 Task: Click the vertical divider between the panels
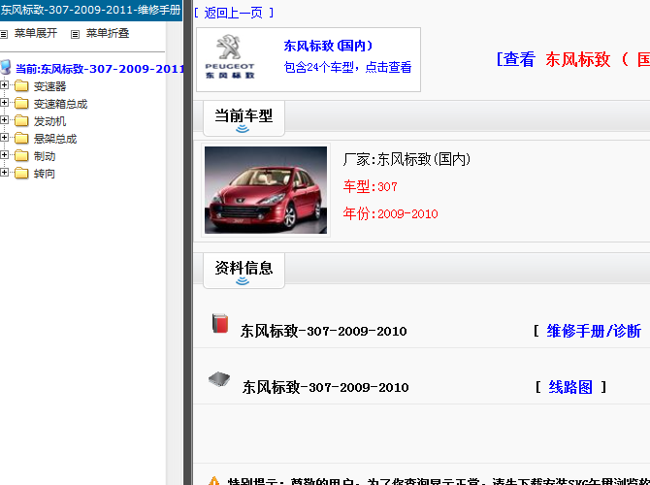(188, 242)
